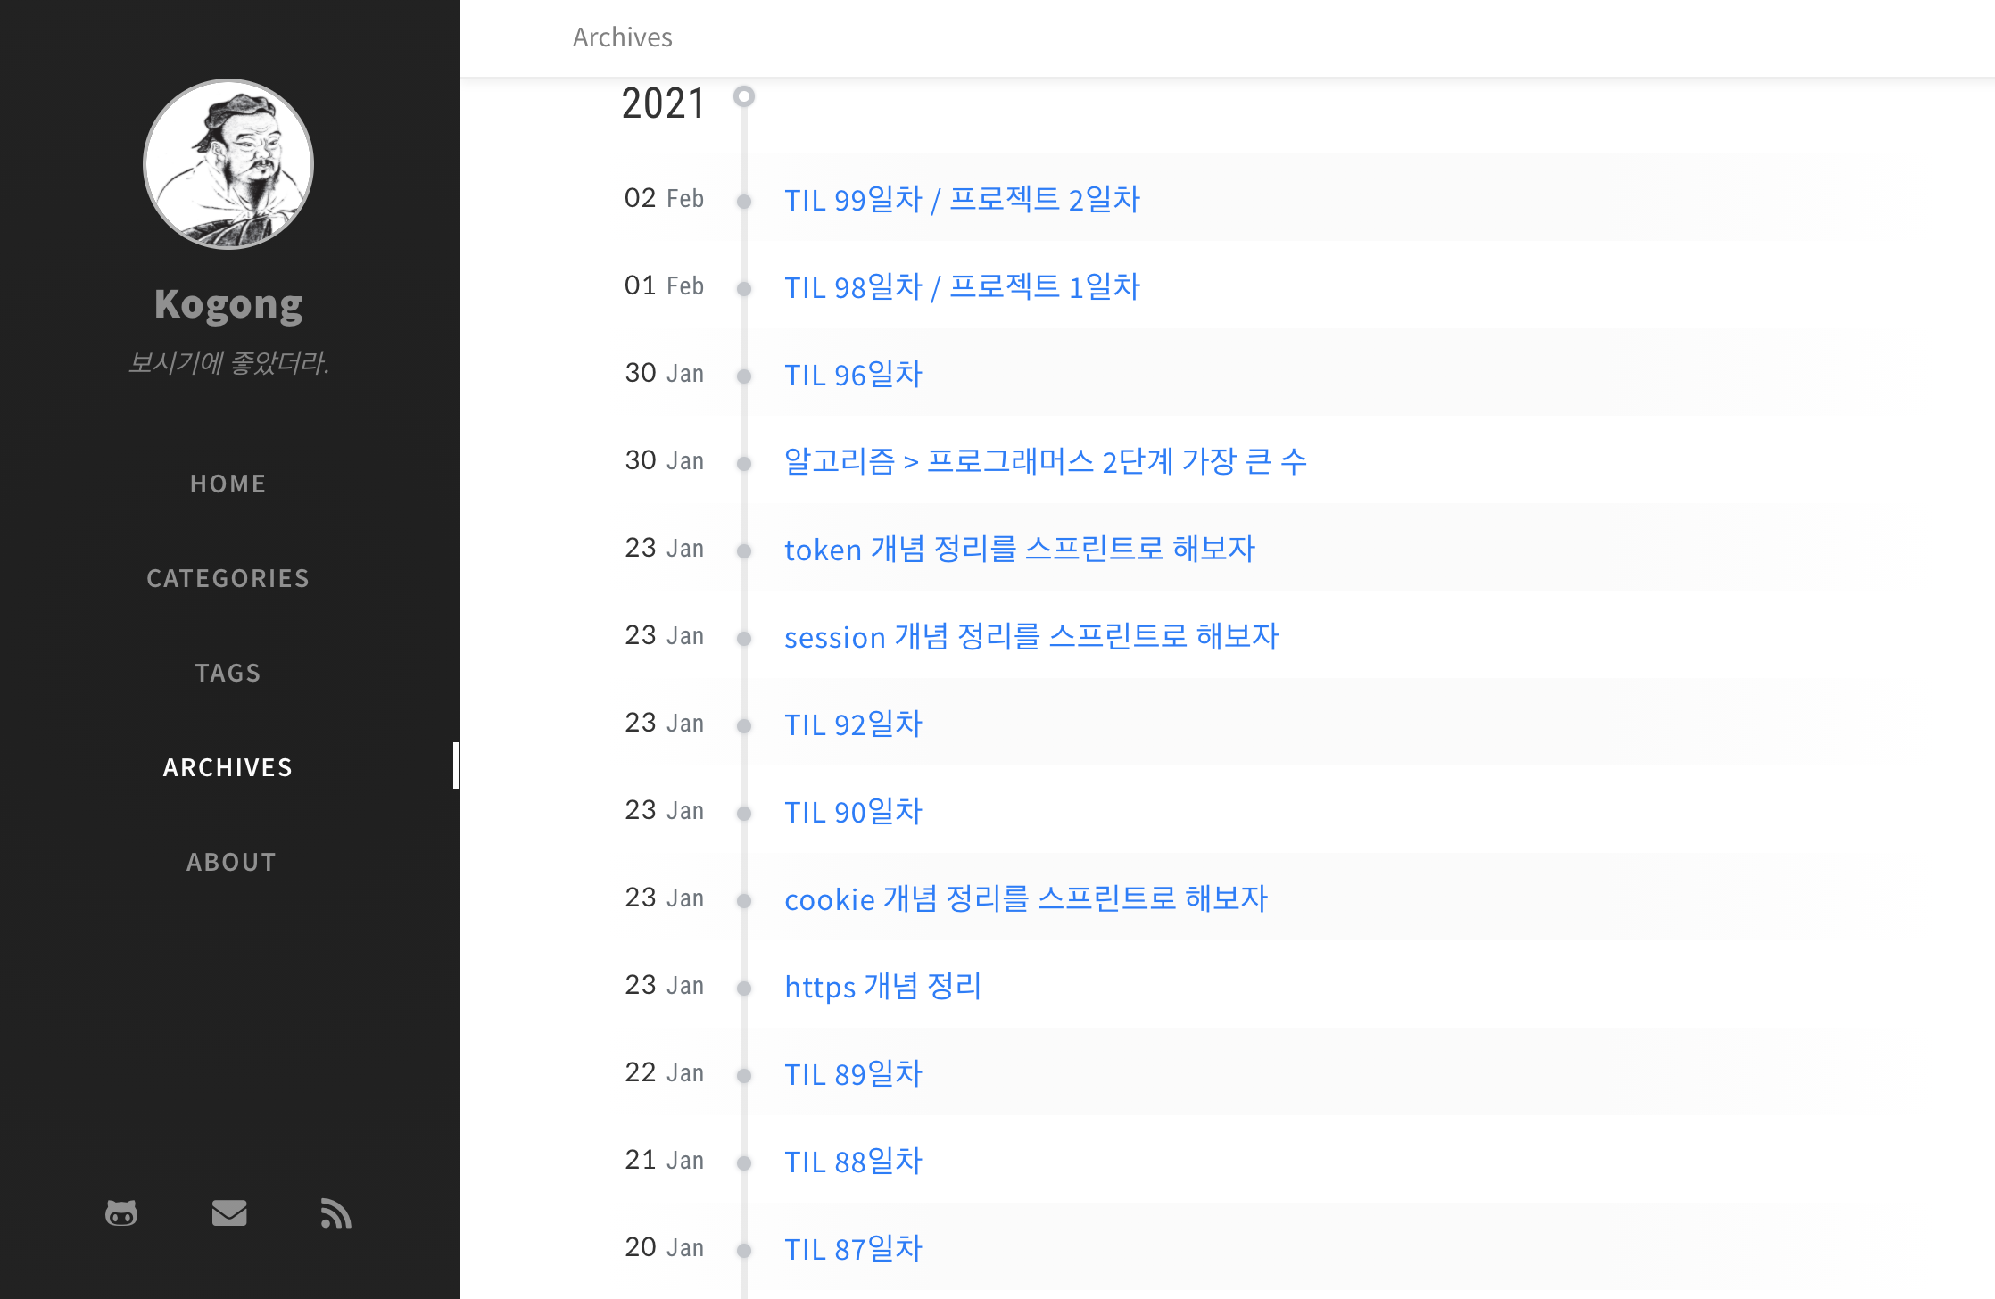1995x1299 pixels.
Task: Select the Tags menu item
Action: pyautogui.click(x=228, y=673)
